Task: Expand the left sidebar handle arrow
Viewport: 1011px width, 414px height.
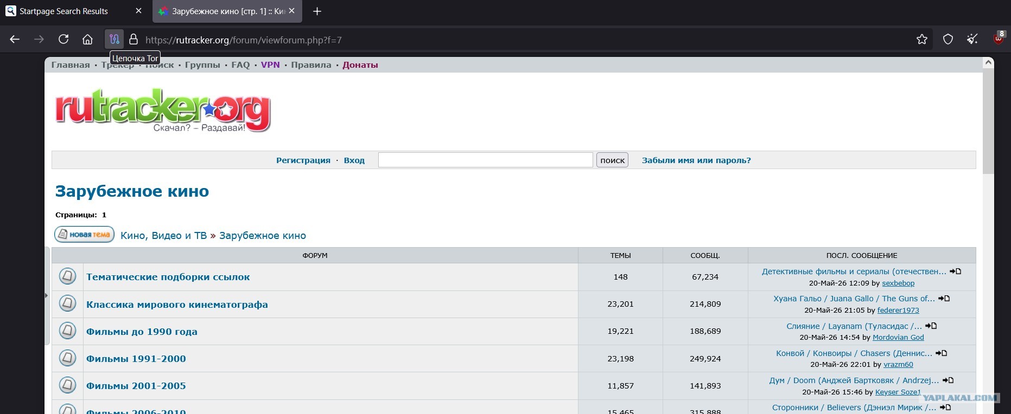Action: [x=47, y=295]
